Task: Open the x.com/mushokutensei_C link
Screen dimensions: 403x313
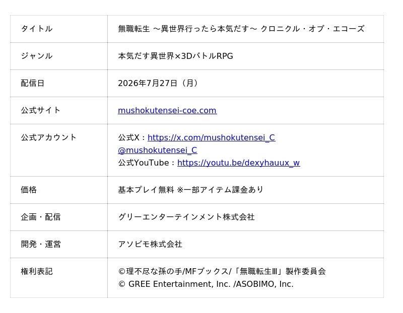Action: 211,137
